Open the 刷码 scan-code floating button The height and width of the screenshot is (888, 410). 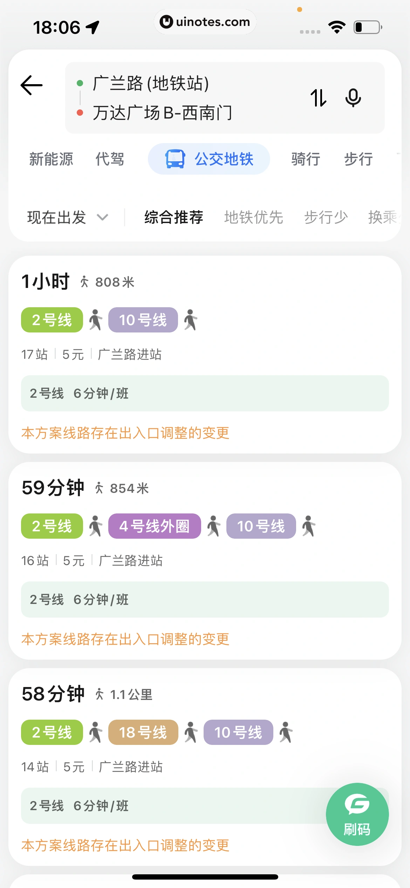(x=357, y=814)
